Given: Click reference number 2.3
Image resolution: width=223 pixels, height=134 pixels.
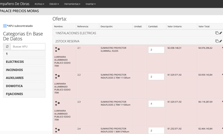Looking at the screenshot, I should point(79,102).
